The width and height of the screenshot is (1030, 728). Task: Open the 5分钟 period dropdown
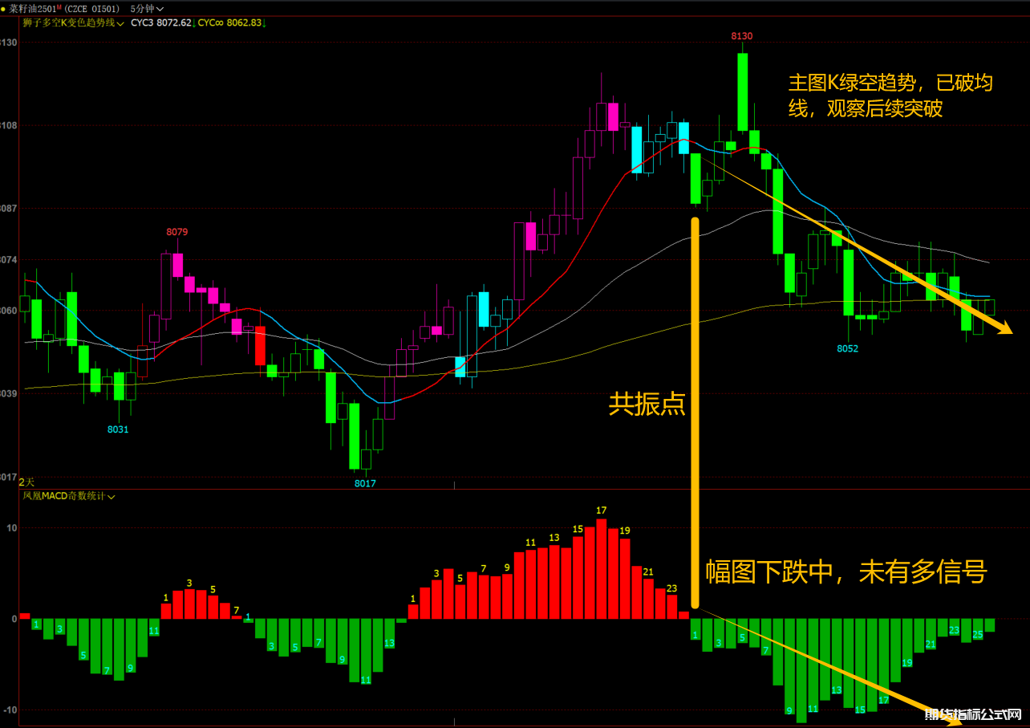point(147,8)
